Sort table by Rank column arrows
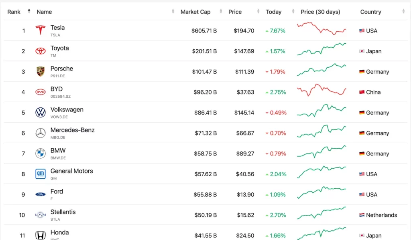This screenshot has height=240, width=411. (x=29, y=12)
